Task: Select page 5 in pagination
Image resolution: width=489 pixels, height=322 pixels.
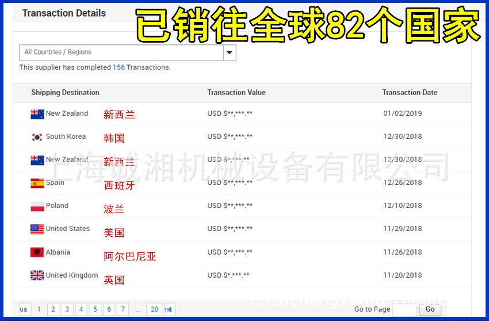Action: click(x=95, y=309)
